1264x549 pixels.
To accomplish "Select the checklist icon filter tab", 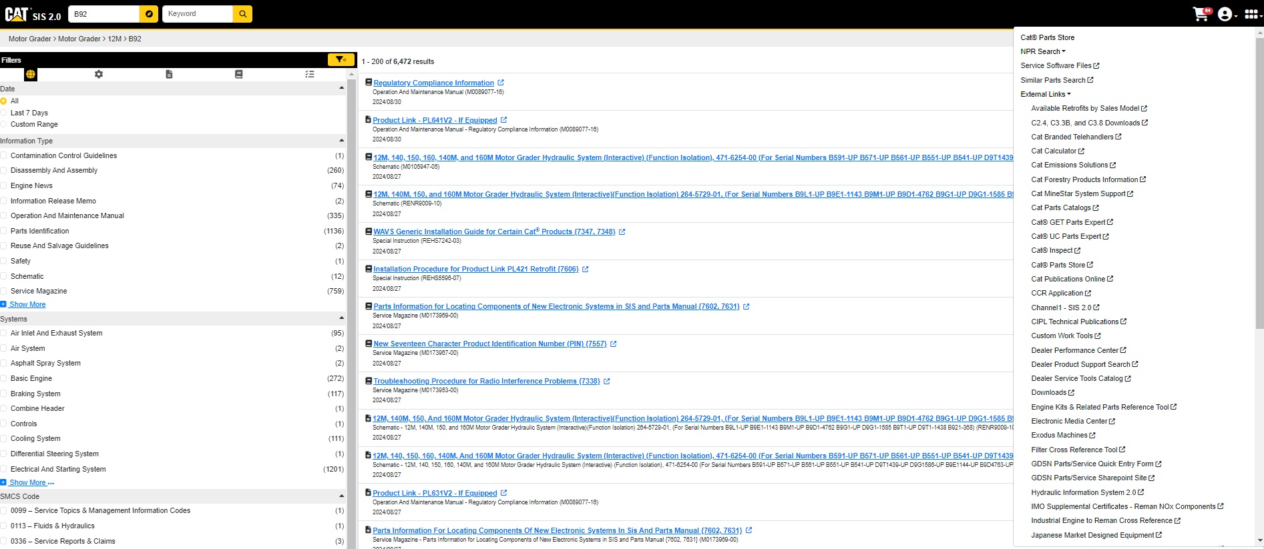I will [310, 75].
